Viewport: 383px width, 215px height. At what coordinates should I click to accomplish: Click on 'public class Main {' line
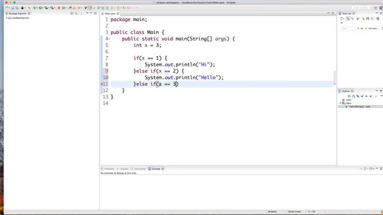point(137,32)
